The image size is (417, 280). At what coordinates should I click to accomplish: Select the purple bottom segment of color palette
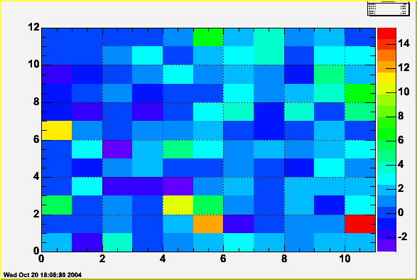[386, 246]
